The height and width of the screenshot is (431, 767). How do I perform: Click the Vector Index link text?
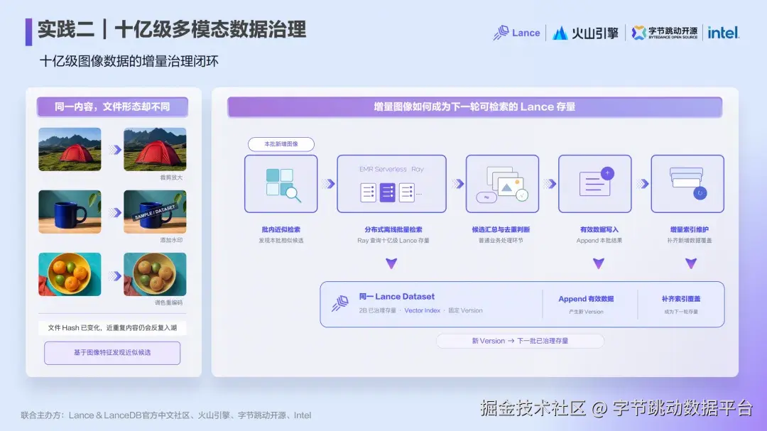[x=422, y=311]
